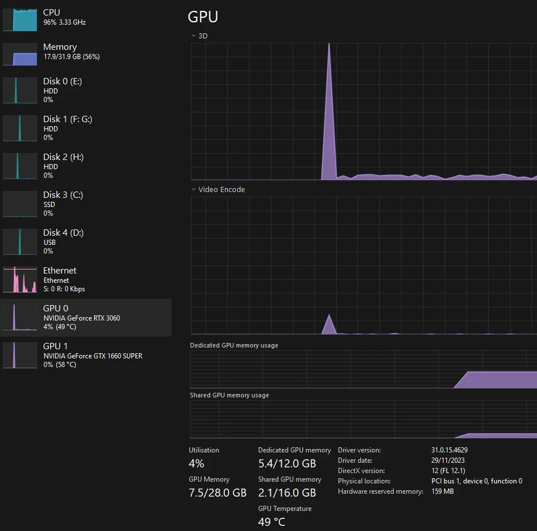
Task: Select GPU 0 RTX 3060 entry
Action: (85, 317)
